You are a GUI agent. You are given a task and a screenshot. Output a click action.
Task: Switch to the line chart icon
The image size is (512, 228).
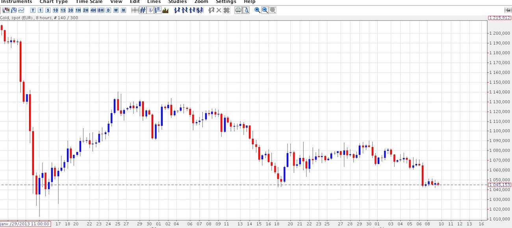[x=21, y=10]
